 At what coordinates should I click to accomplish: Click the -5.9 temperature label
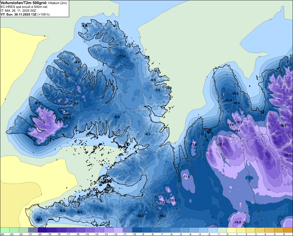tap(153, 80)
